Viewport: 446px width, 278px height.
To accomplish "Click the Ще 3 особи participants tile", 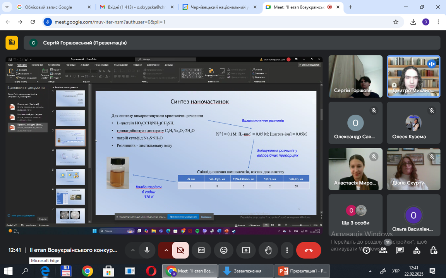I will [355, 215].
